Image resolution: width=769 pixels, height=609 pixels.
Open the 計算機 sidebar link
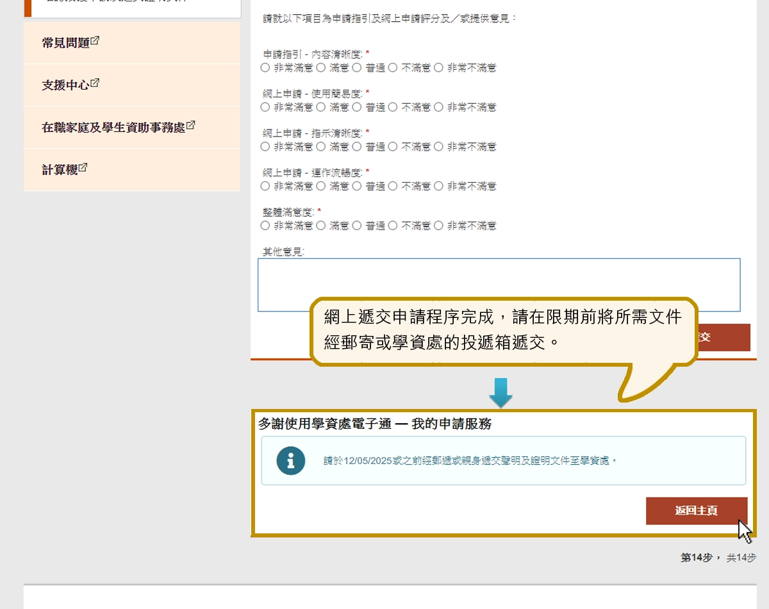pyautogui.click(x=60, y=170)
